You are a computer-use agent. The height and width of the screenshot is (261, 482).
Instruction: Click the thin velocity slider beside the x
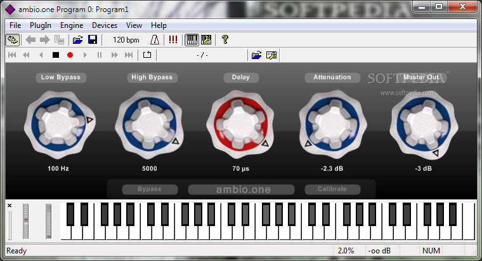pos(10,225)
